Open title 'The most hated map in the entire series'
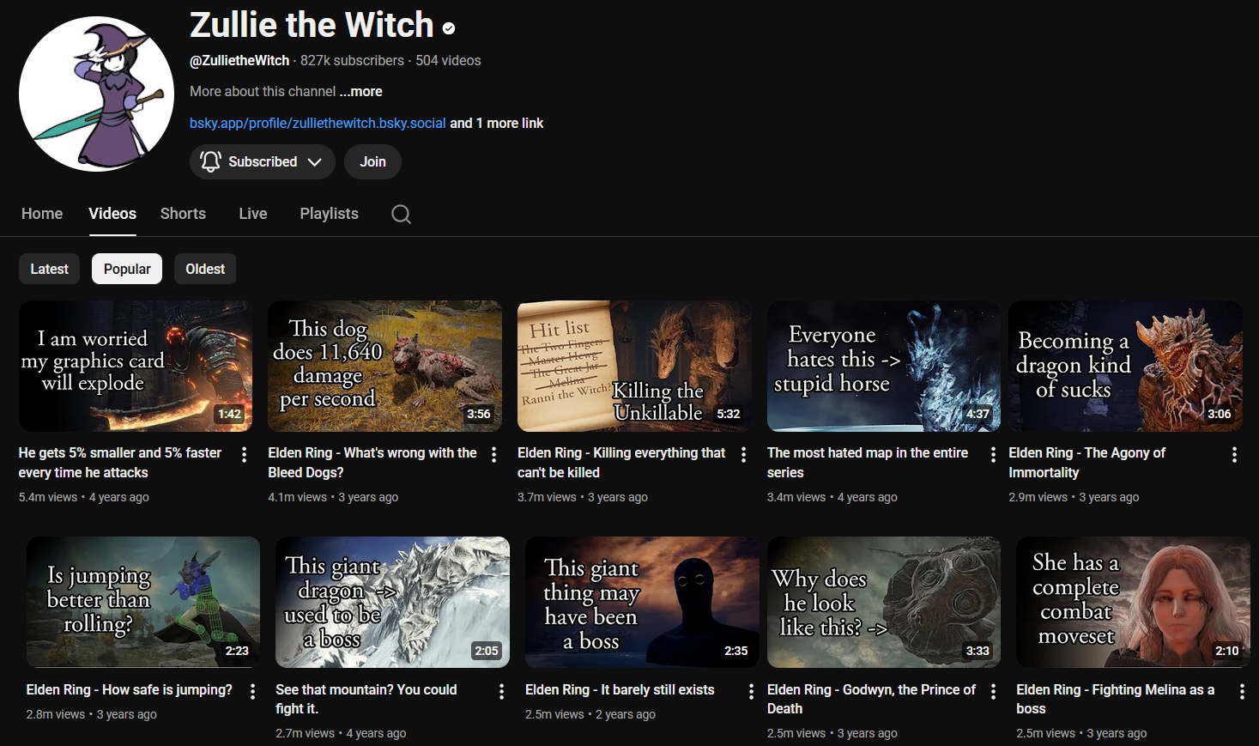 click(x=868, y=463)
